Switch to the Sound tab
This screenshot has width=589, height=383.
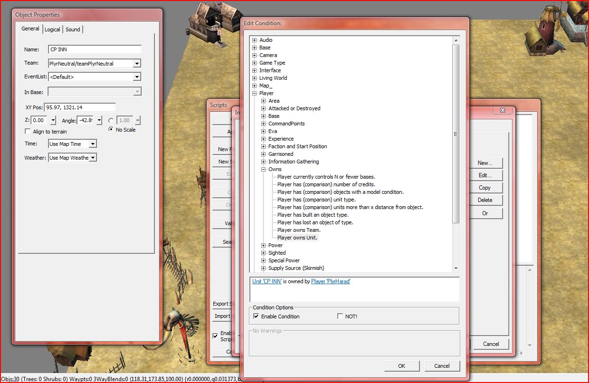click(x=73, y=29)
